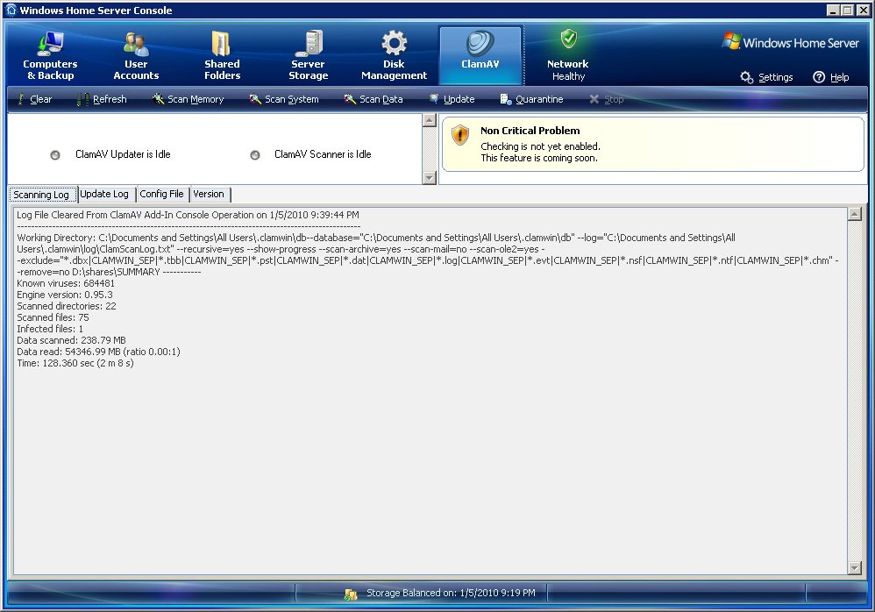
Task: Click the 'ClamAV Scanner is Idle' label
Action: [323, 154]
